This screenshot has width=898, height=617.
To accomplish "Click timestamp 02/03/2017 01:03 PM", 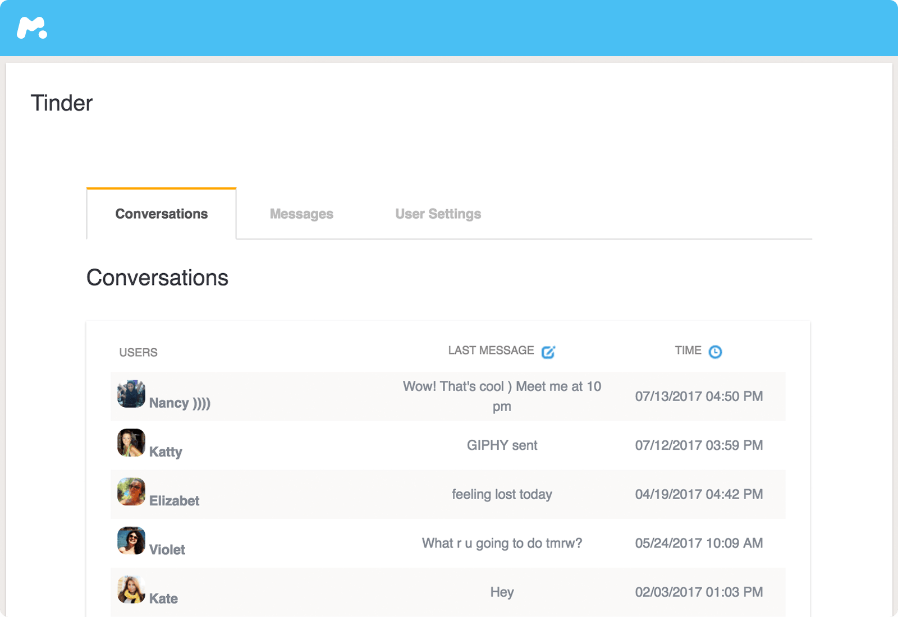I will pyautogui.click(x=699, y=592).
